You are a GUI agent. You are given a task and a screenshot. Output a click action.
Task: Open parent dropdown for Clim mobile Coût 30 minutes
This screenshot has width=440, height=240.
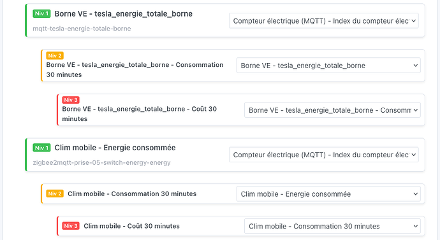point(332,226)
